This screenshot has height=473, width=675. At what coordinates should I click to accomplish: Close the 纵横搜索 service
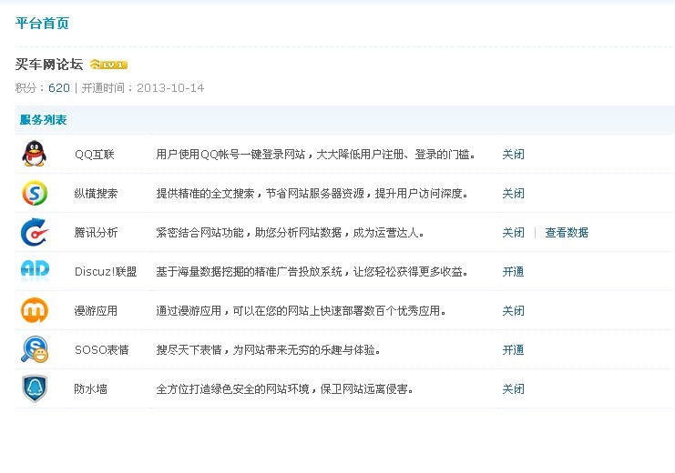click(x=513, y=194)
